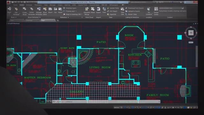Open the command line history arrow
The width and height of the screenshot is (204, 115).
point(159,102)
